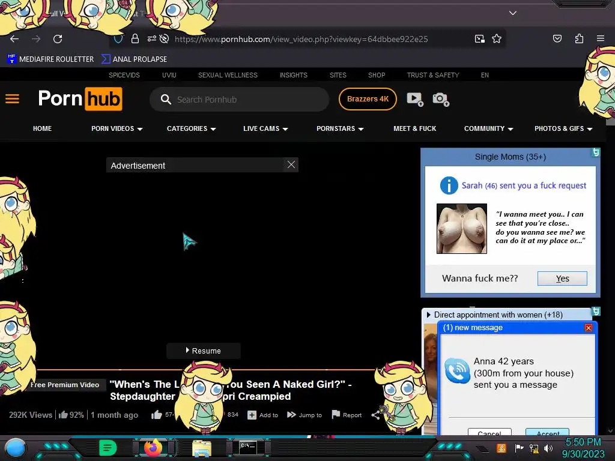Open SPICEVIDS in the top bar
The image size is (615, 461).
(x=124, y=75)
